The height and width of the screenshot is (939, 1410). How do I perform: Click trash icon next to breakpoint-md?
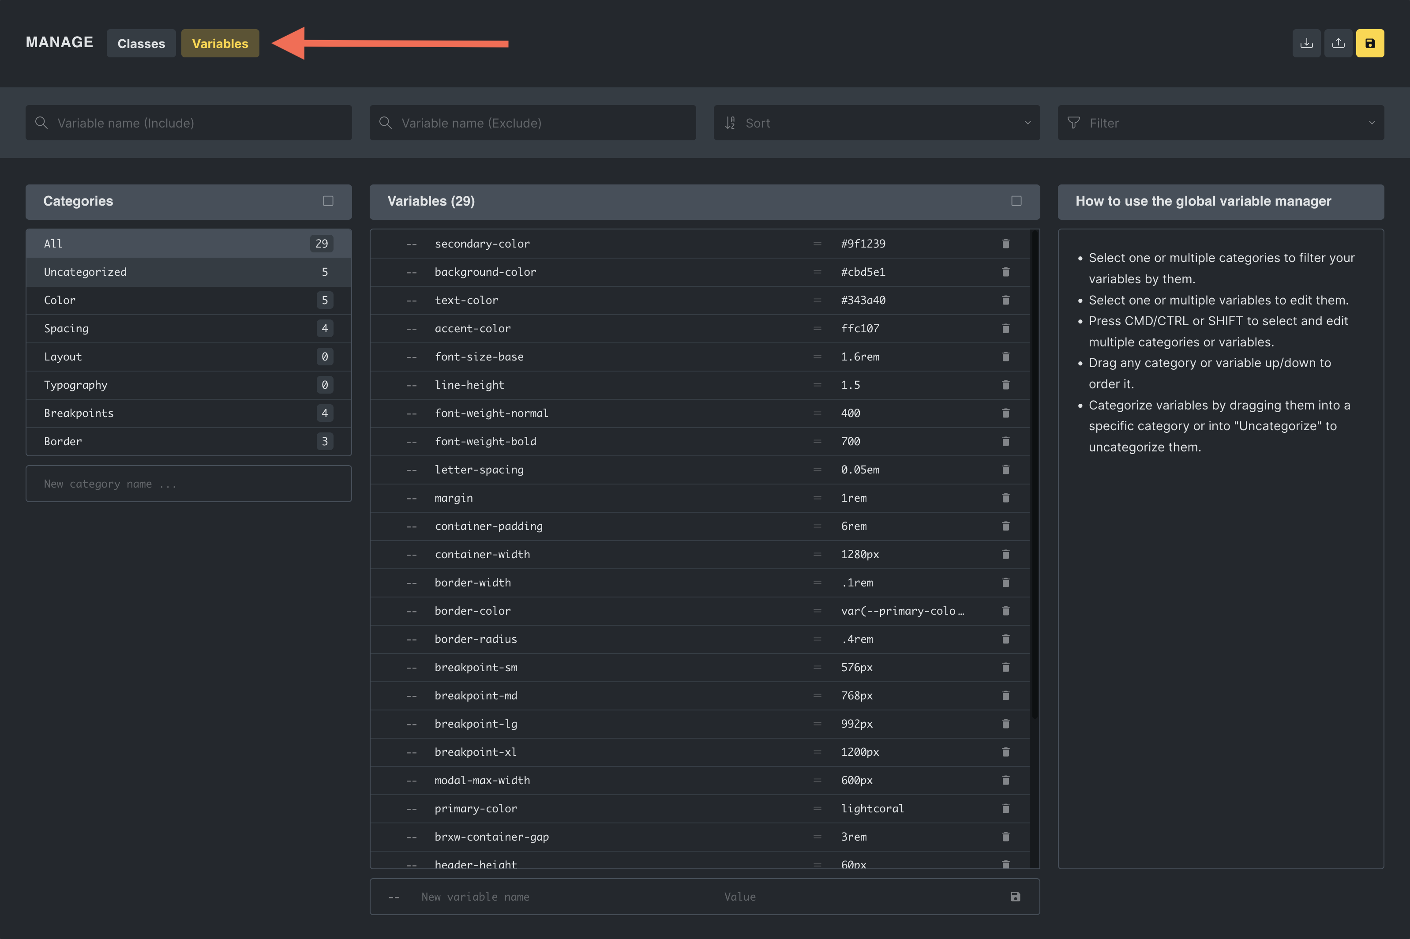pos(1005,695)
